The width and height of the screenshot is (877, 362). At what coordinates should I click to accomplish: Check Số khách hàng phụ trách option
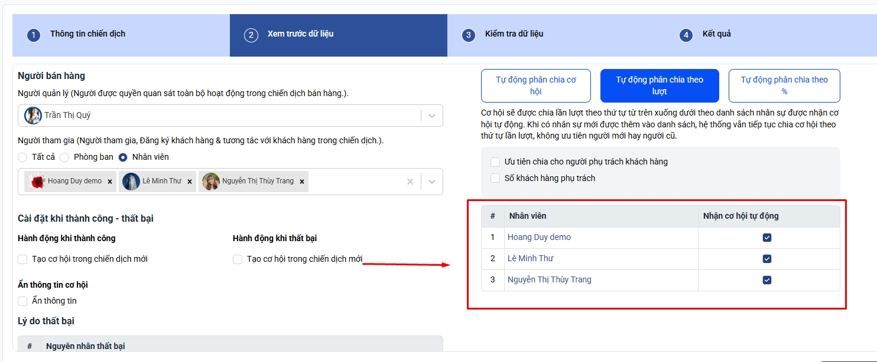point(495,178)
